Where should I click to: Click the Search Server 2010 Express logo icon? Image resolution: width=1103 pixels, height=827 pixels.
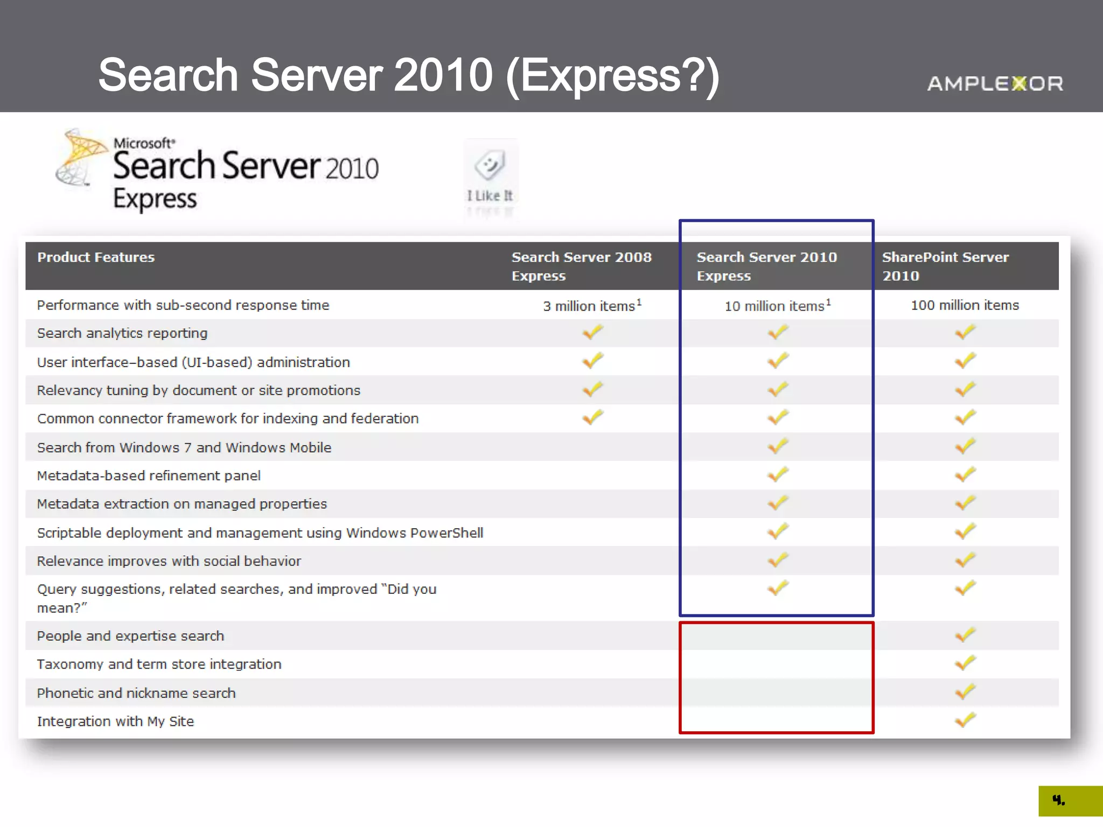pos(81,157)
